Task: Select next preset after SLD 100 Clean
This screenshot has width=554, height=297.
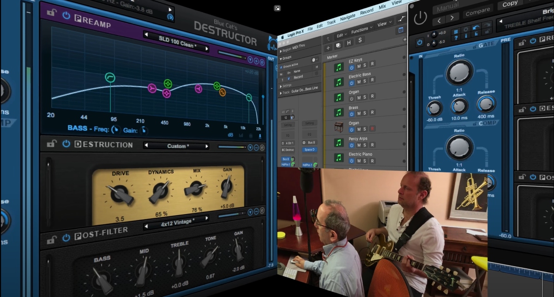Action: [x=207, y=48]
